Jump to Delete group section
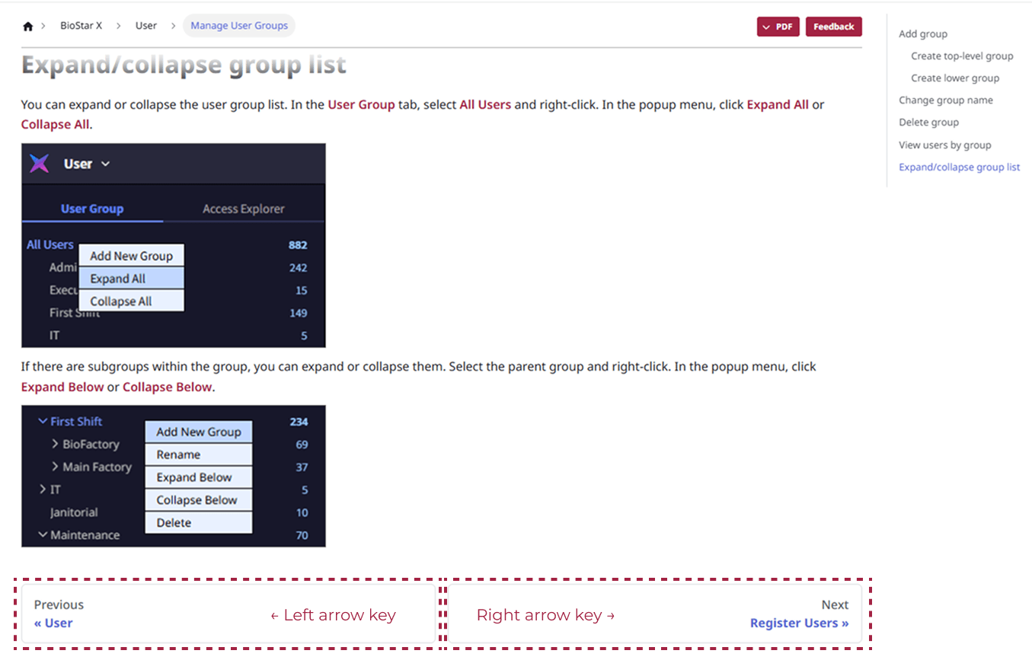Image resolution: width=1032 pixels, height=660 pixels. (x=928, y=122)
